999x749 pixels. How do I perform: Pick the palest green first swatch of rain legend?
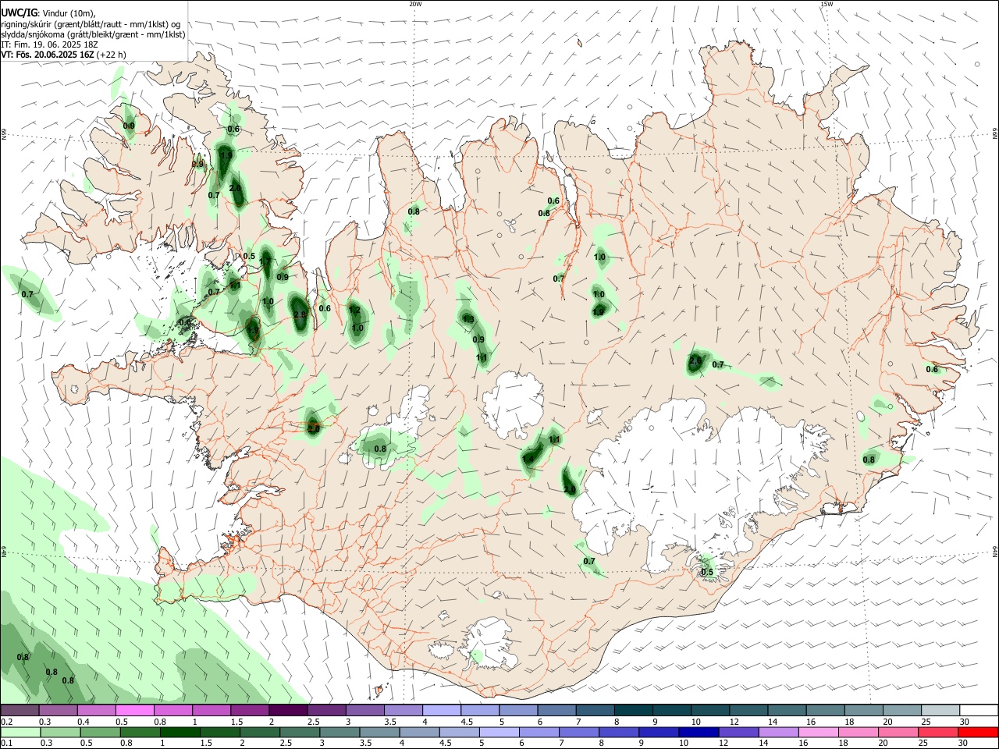pos(20,733)
